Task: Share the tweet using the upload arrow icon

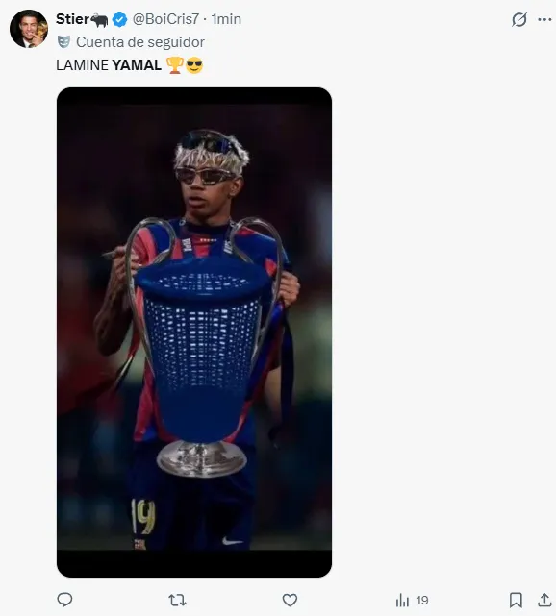Action: point(544,600)
